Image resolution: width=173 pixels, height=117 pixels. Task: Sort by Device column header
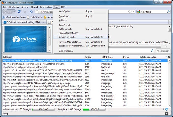(x=131, y=57)
